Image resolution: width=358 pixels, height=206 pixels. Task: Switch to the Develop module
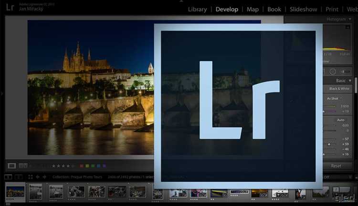coord(227,10)
